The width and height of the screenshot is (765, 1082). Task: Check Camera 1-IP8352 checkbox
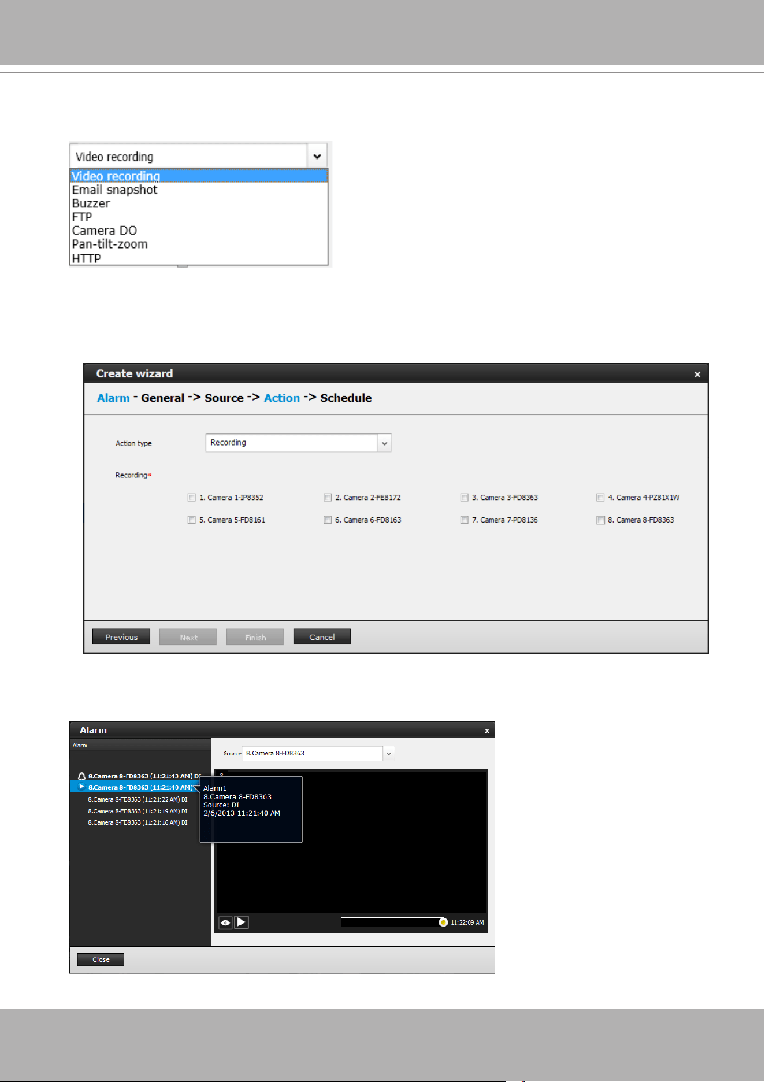point(192,498)
